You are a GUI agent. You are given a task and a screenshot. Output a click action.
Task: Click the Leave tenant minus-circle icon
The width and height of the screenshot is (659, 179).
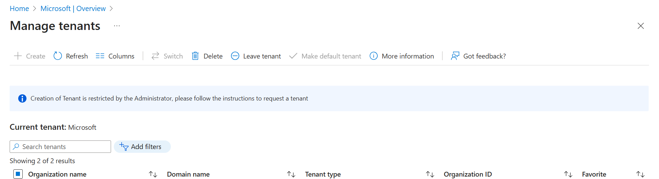click(235, 56)
